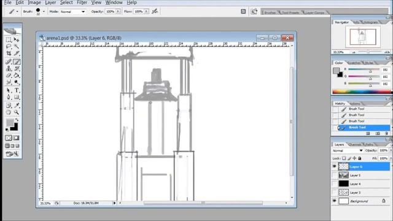Show Layer 5 via its visibility box
Screen dimensions: 393x221
coord(334,175)
